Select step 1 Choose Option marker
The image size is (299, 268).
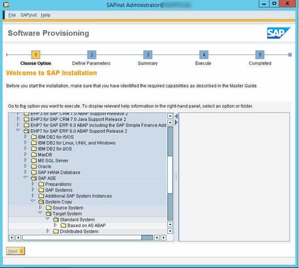pos(35,55)
